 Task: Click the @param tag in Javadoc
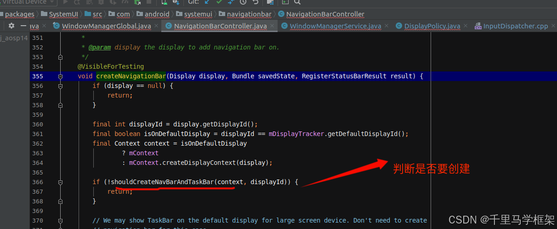100,47
